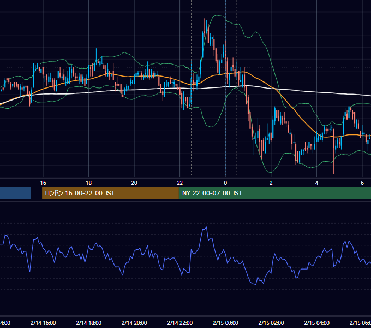Click the ロンドン 16:00-22:00 JST session bar

(110, 193)
